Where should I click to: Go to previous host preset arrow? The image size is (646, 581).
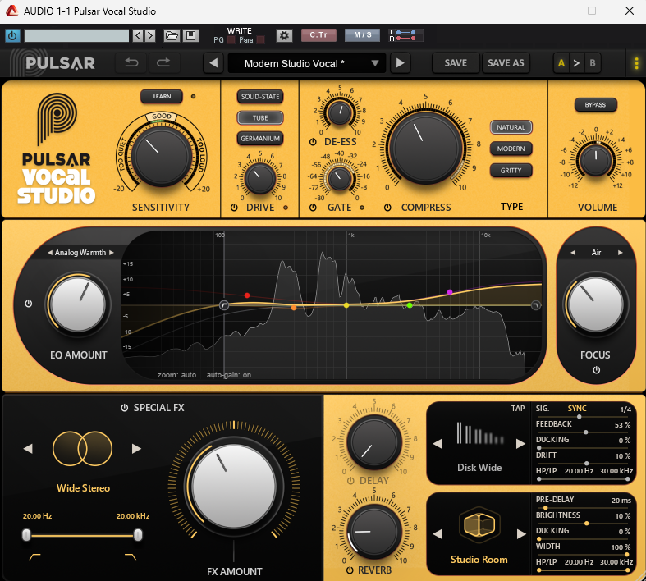[138, 36]
